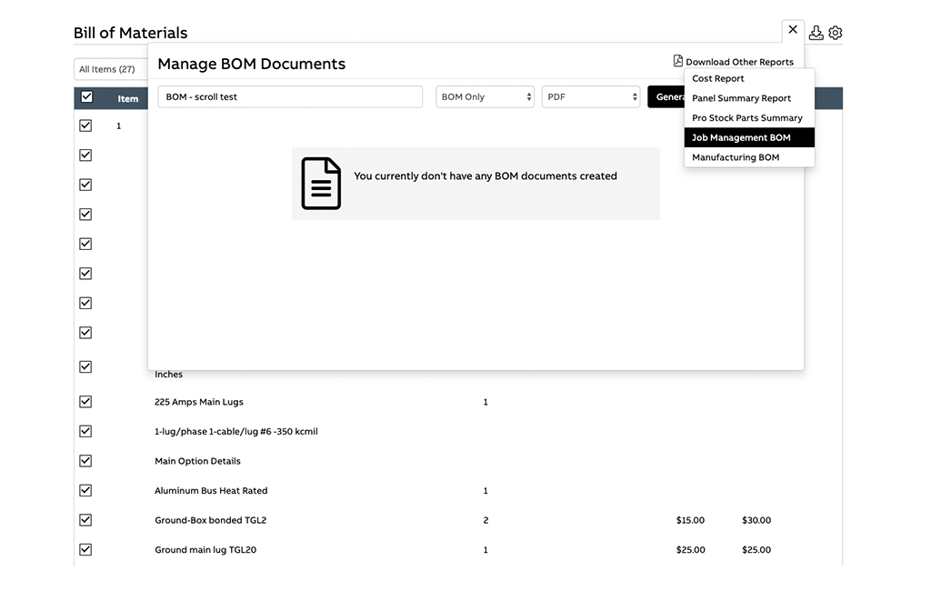Click the no BOM documents created message
Image resolution: width=931 pixels, height=591 pixels.
tap(486, 175)
